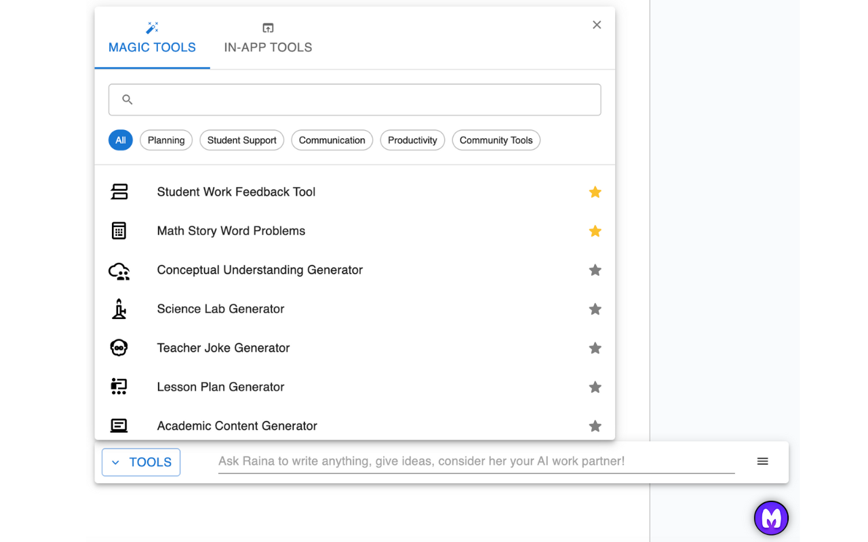Click the Lesson Plan Generator icon
Viewport: 868px width, 542px height.
[119, 387]
